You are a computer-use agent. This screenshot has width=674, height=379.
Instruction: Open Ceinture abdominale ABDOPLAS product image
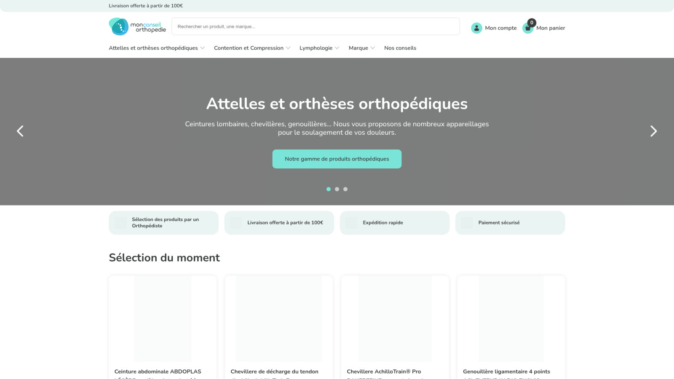(x=163, y=319)
